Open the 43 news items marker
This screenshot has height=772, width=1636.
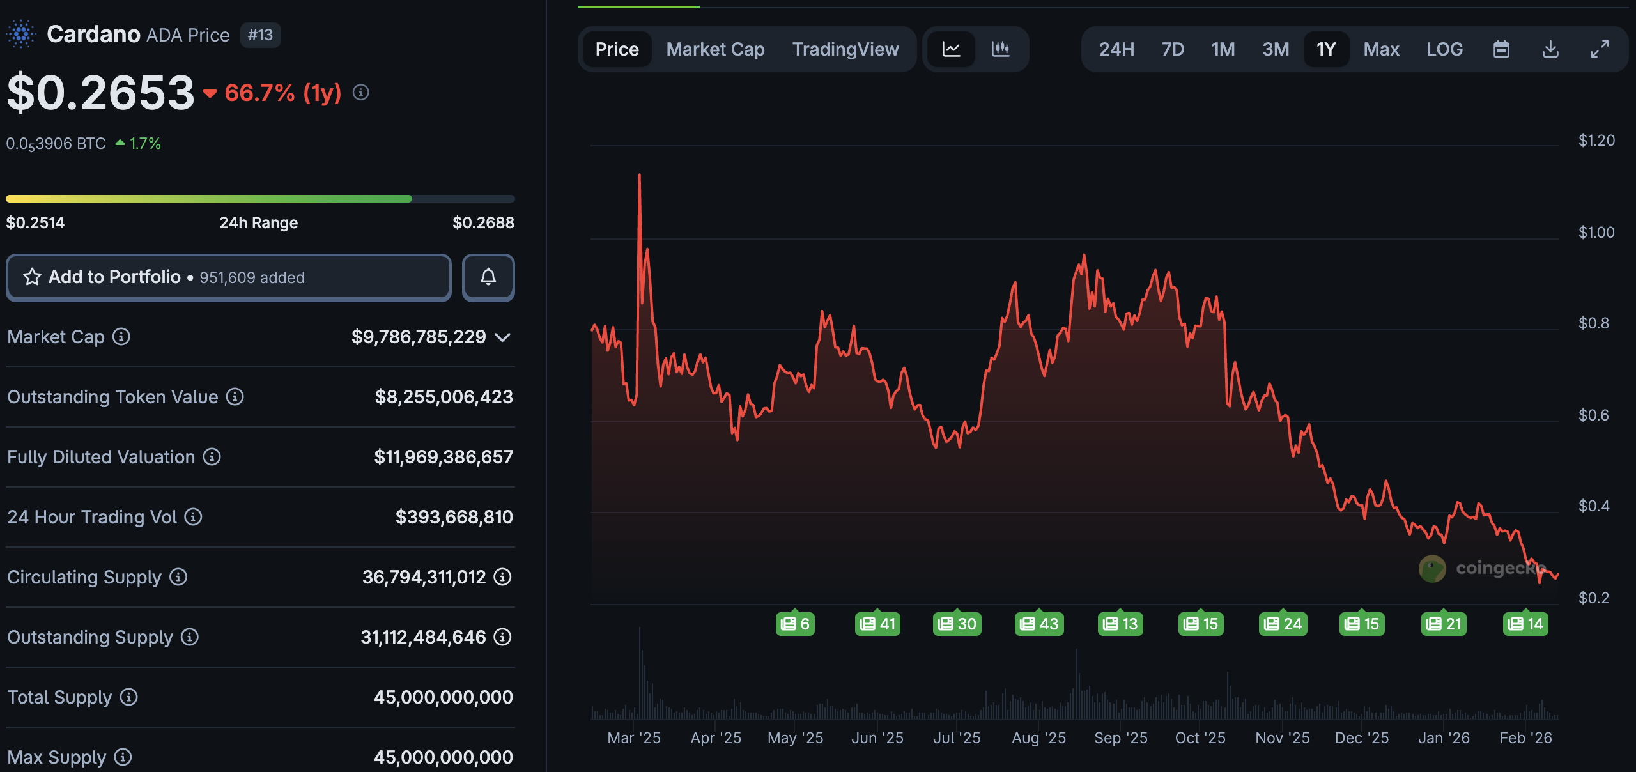tap(1039, 624)
